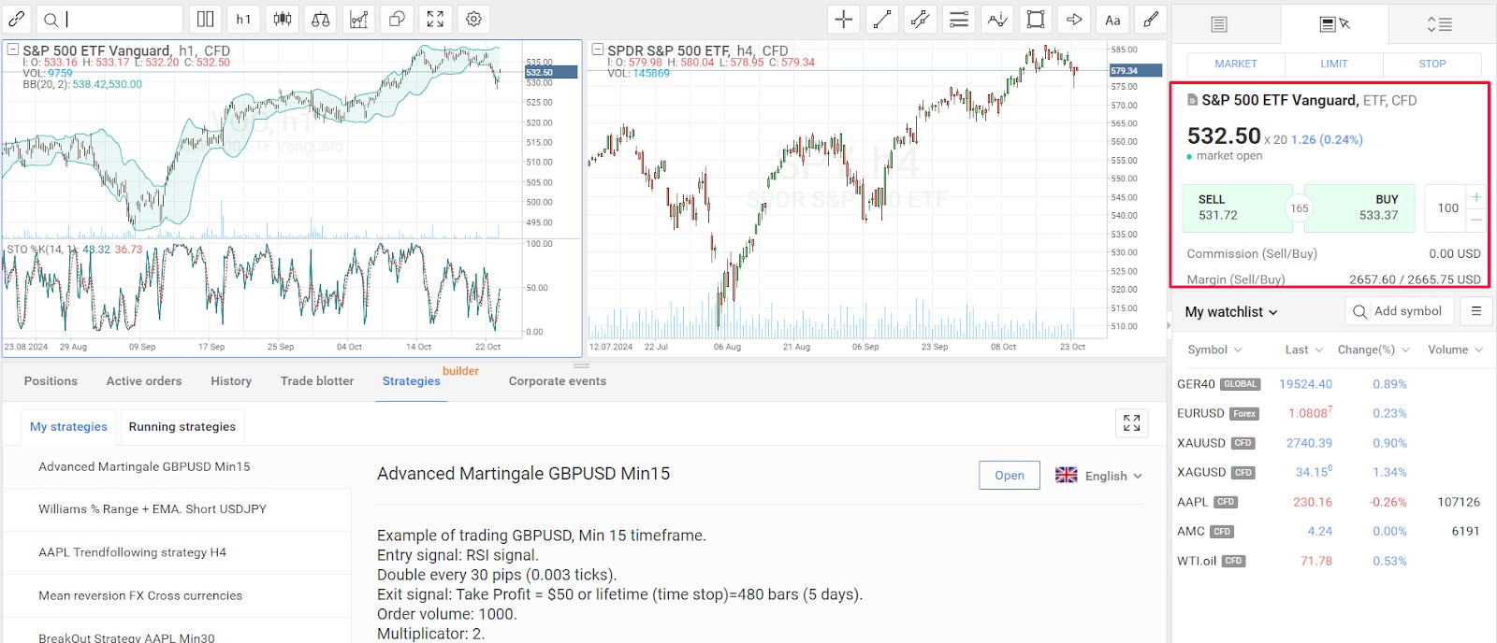
Task: Sort watchlist by Last column
Action: [1304, 350]
